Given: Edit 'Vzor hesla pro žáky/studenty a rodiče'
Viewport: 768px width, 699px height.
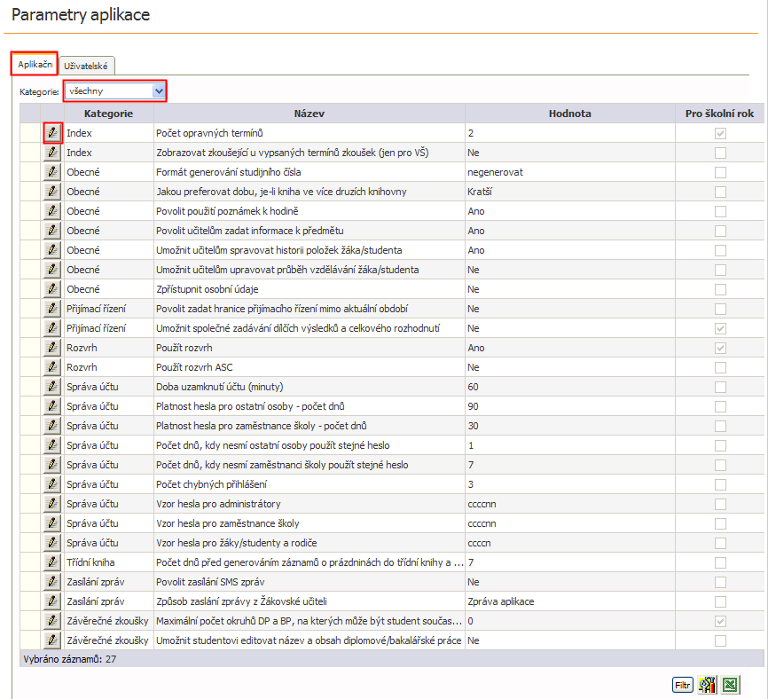Looking at the screenshot, I should [x=52, y=543].
